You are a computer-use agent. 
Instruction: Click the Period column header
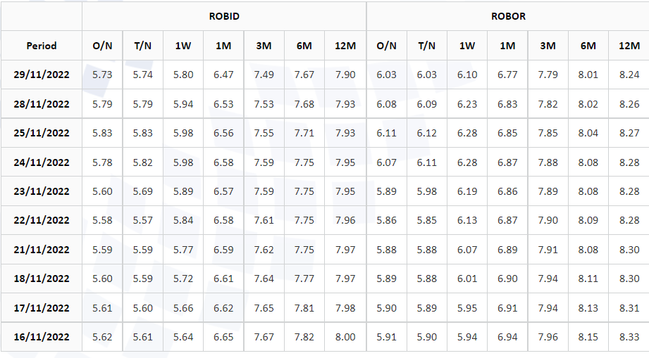(42, 46)
